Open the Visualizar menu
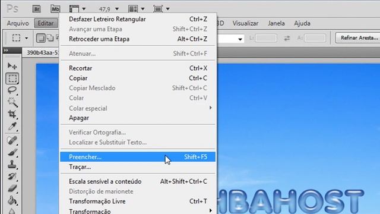380x214 pixels. [x=245, y=23]
